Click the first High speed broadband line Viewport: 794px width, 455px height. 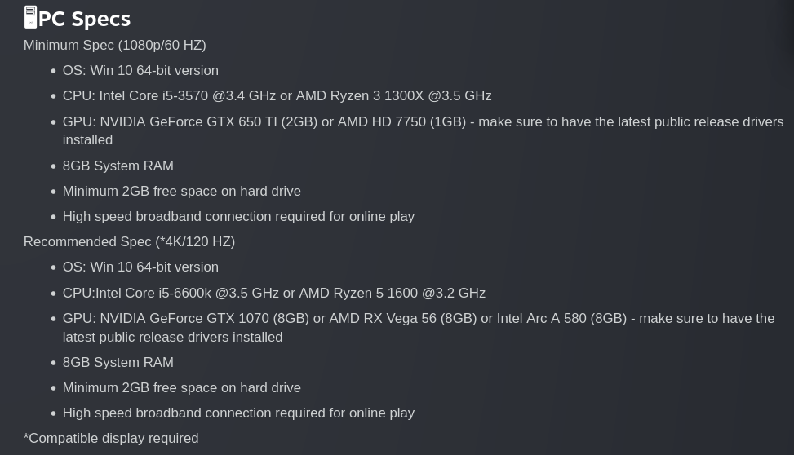click(238, 217)
